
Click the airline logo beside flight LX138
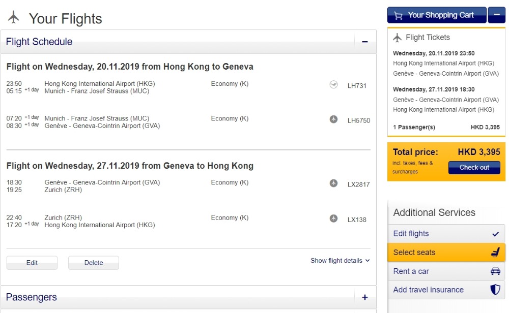[x=333, y=218]
